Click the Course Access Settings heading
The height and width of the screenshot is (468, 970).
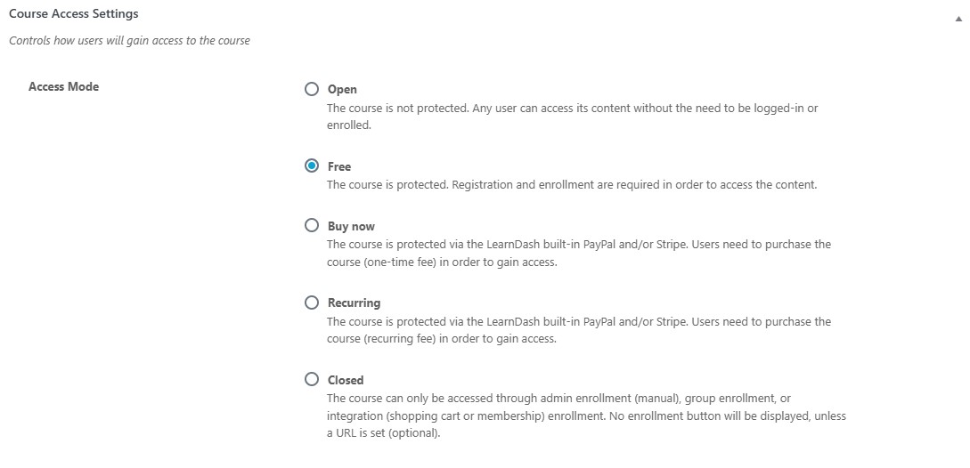pyautogui.click(x=73, y=14)
